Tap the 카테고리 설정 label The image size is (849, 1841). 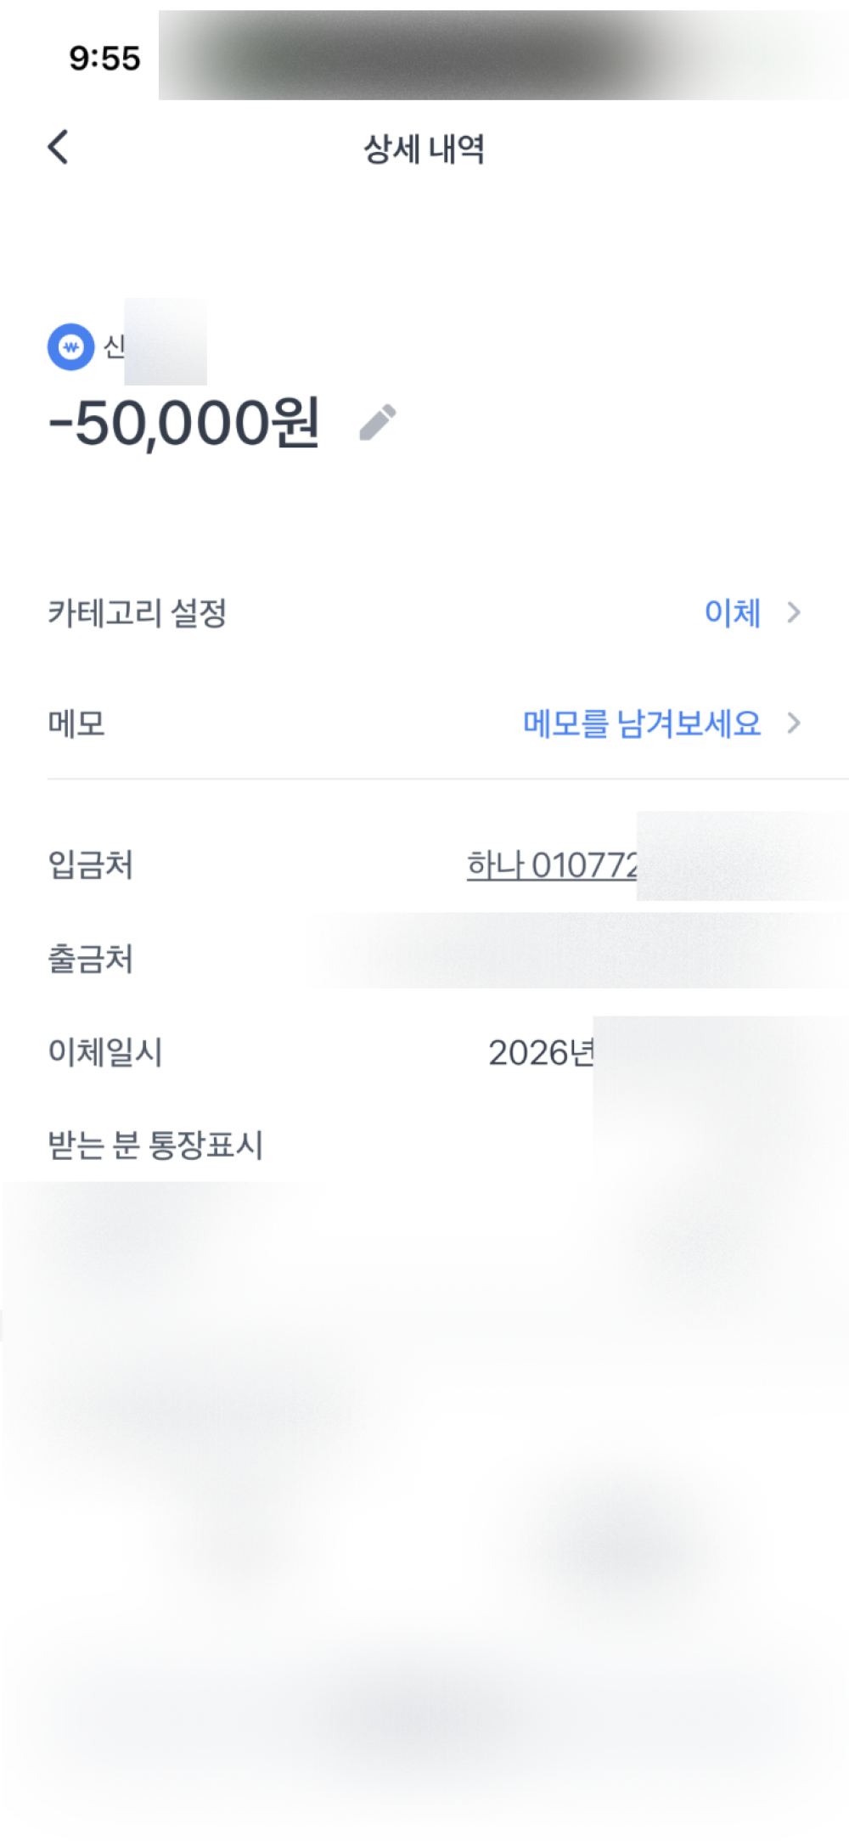pos(138,612)
